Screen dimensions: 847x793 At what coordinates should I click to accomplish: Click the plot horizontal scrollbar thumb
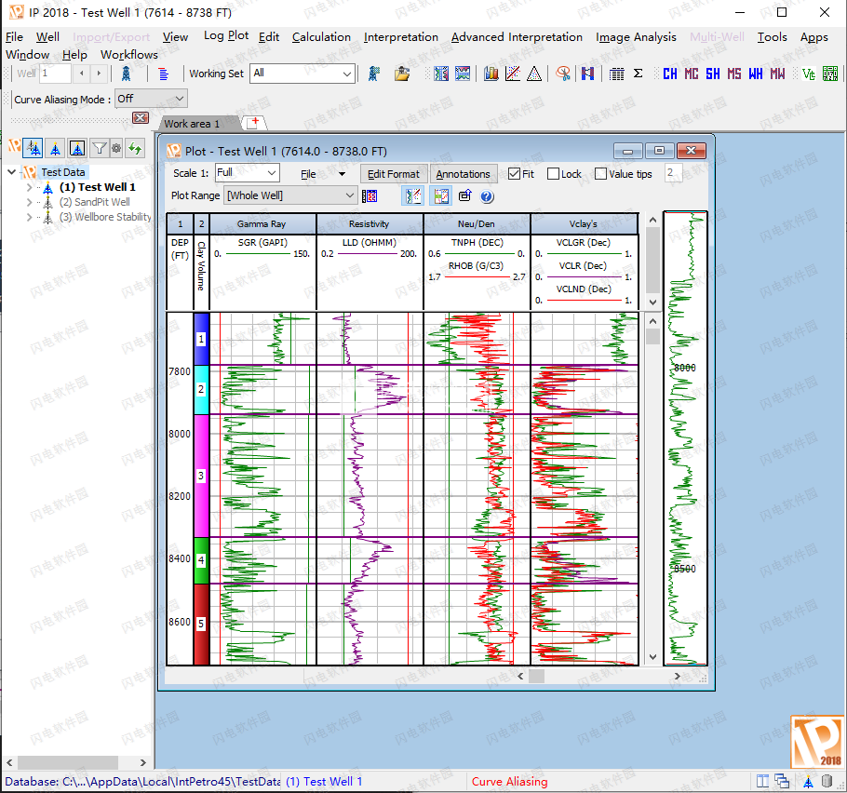[536, 676]
